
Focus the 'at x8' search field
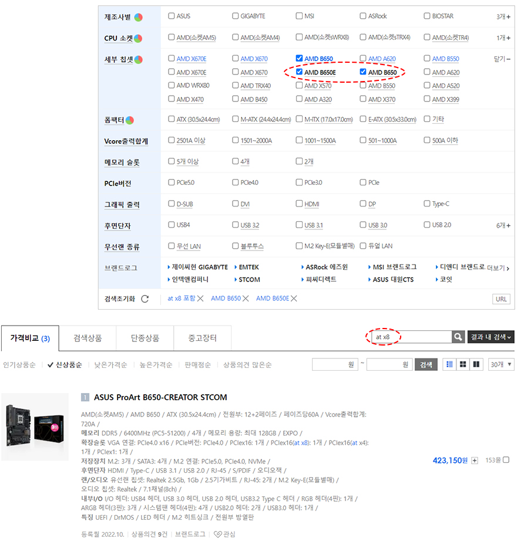[x=411, y=337]
